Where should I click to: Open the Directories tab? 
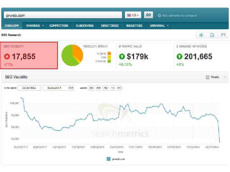click(110, 25)
